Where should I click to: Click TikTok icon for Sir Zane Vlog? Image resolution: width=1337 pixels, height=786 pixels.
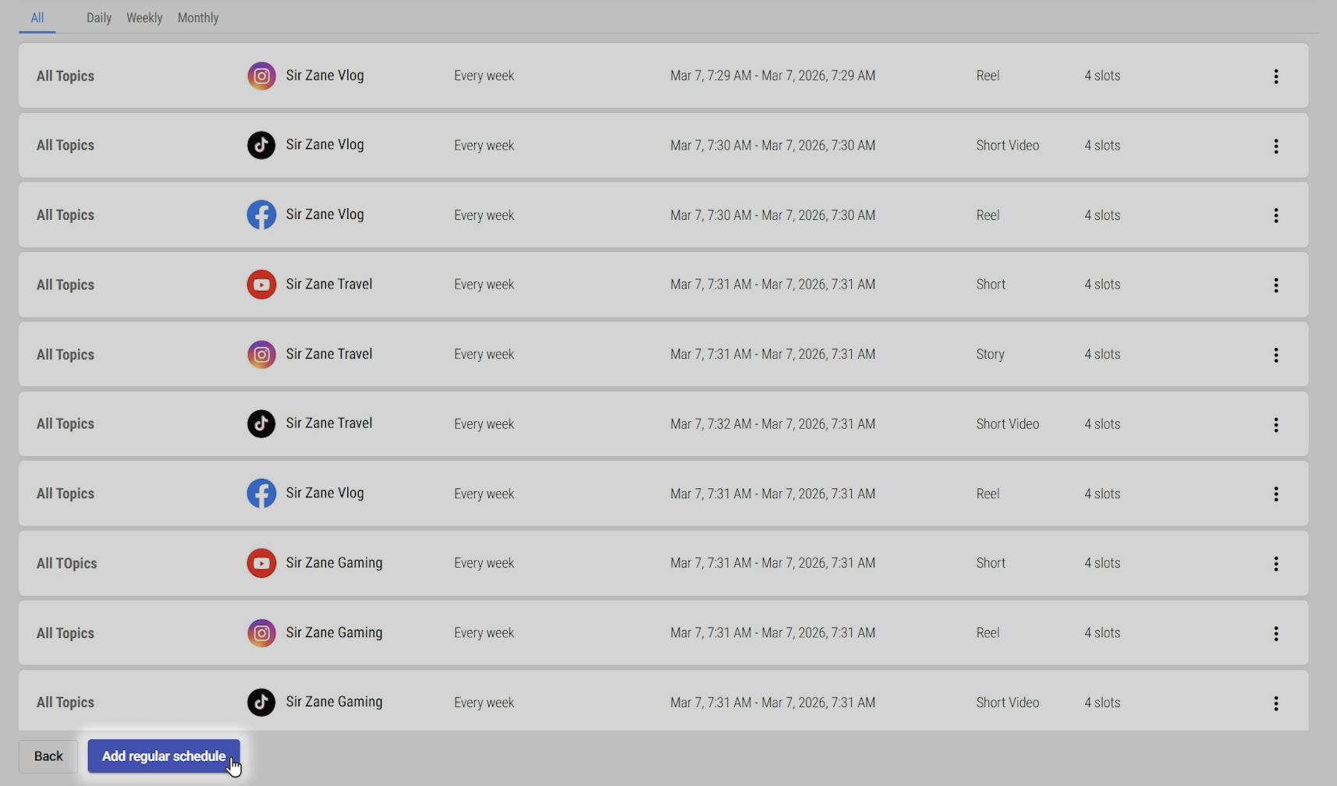coord(261,145)
